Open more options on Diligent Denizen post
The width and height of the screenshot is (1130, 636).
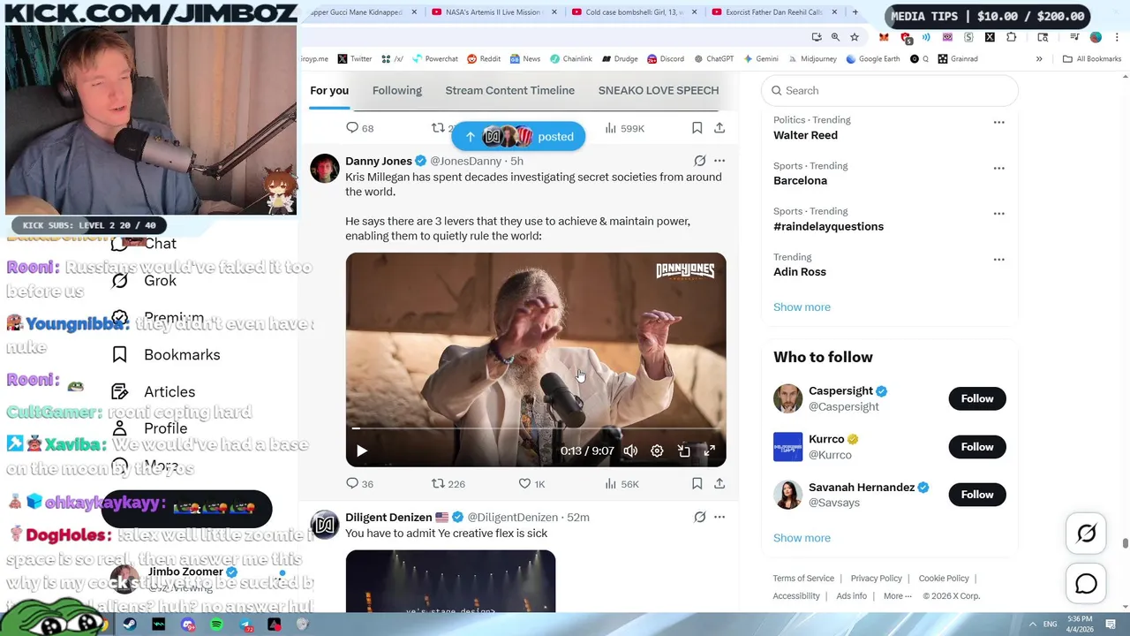[719, 517]
